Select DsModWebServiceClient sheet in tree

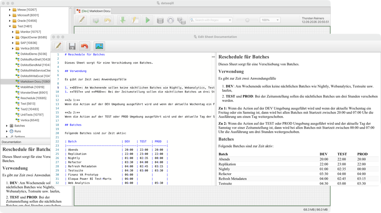click(36, 70)
